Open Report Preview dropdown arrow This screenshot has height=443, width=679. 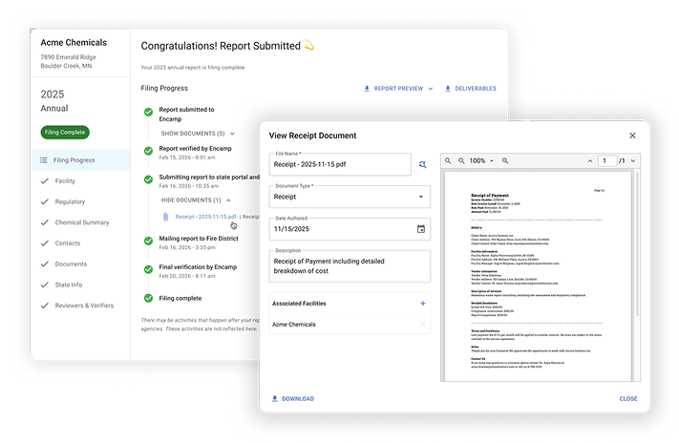[x=430, y=89]
